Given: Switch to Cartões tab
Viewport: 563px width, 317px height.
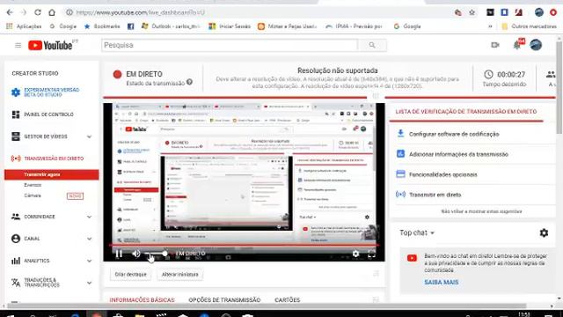Looking at the screenshot, I should point(288,299).
